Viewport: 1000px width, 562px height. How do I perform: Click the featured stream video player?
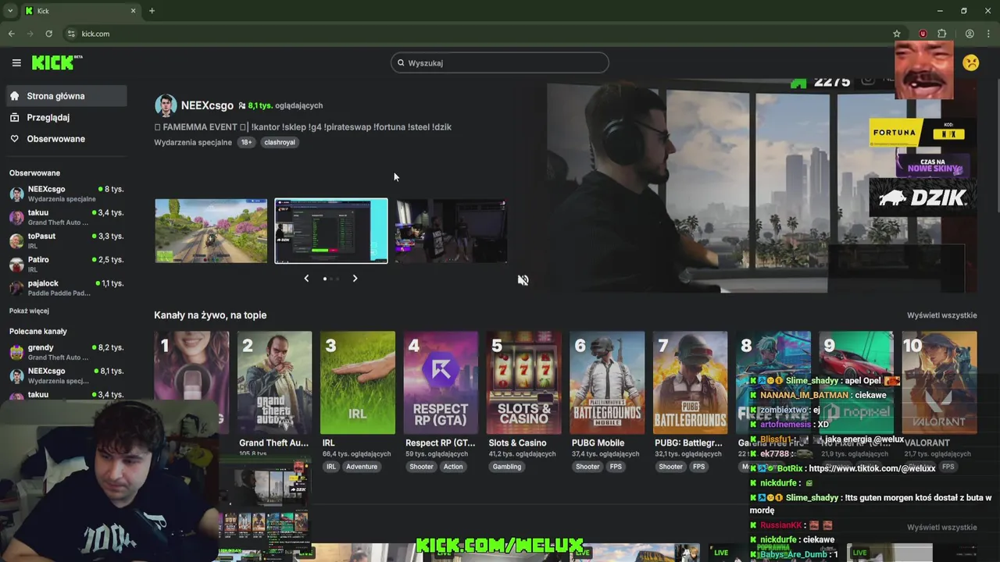[762, 187]
